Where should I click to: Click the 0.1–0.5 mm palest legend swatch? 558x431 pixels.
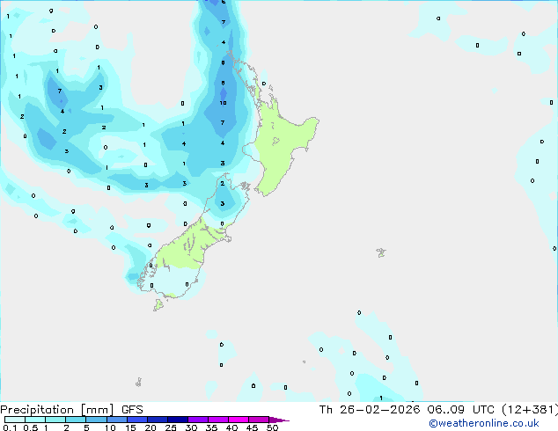pyautogui.click(x=15, y=420)
